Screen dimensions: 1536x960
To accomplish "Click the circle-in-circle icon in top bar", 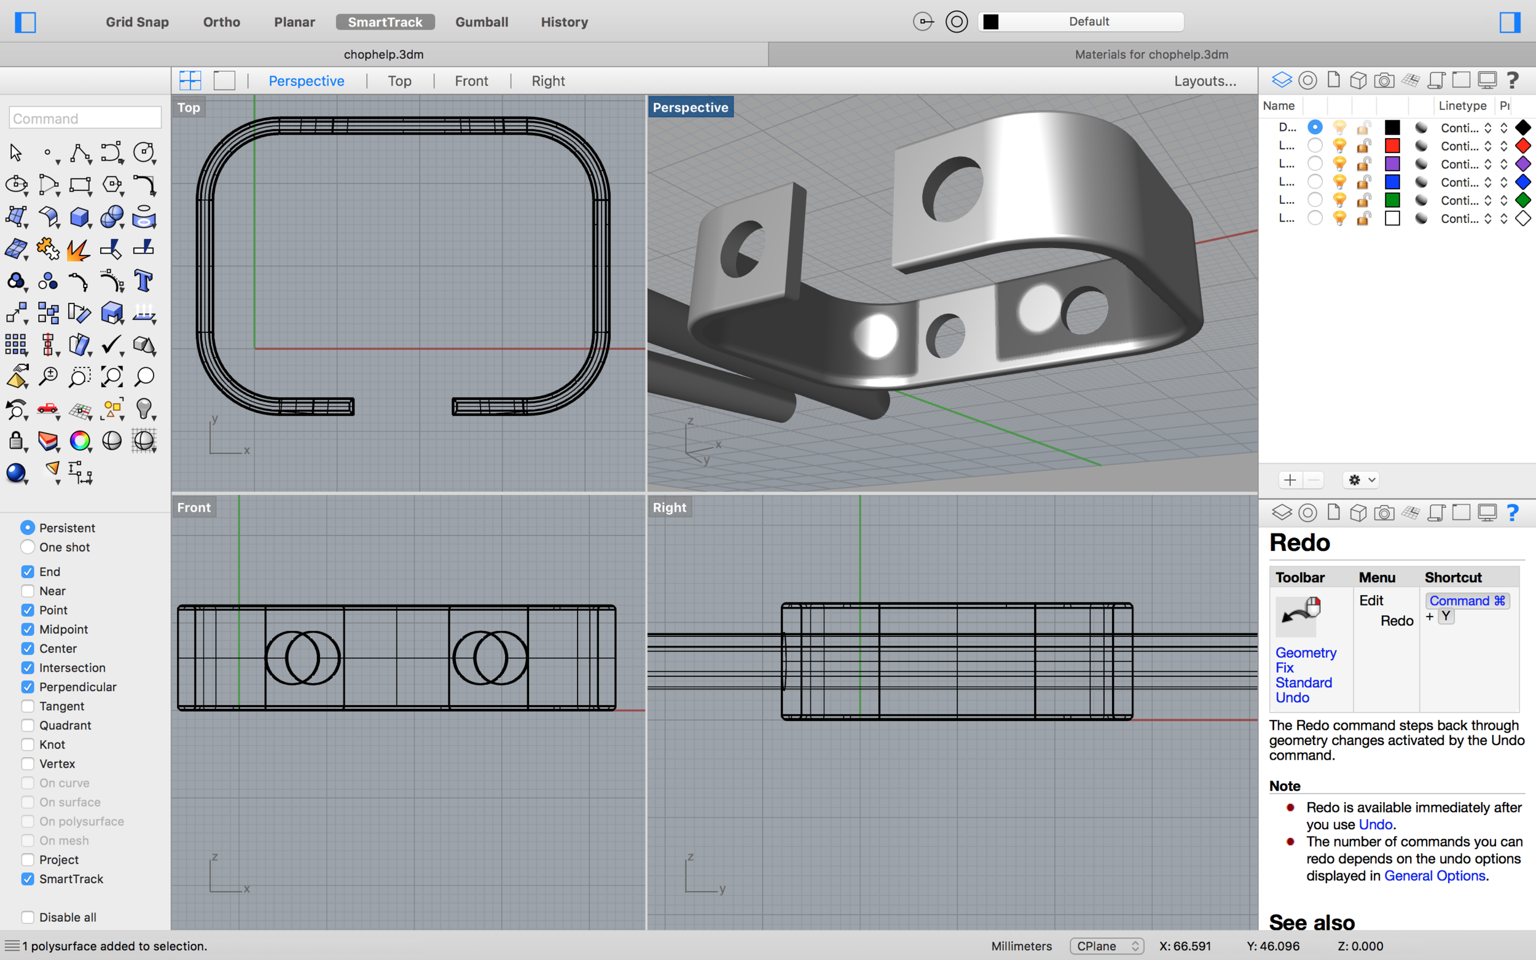I will pyautogui.click(x=956, y=21).
